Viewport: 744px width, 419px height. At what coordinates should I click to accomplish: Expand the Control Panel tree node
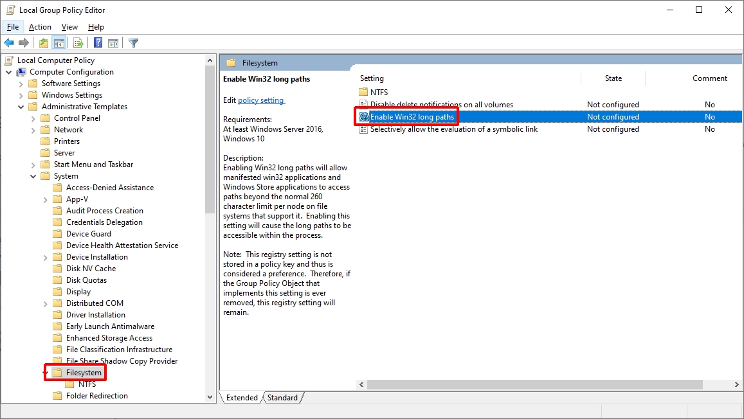pyautogui.click(x=33, y=118)
